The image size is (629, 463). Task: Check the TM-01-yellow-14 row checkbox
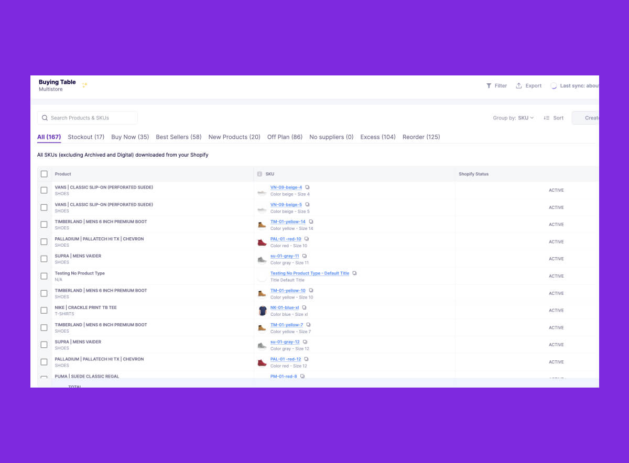44,225
